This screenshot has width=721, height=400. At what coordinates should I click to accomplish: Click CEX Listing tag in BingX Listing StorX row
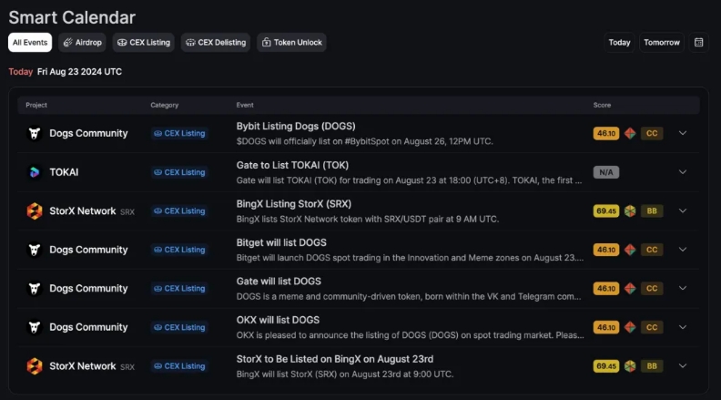click(x=179, y=210)
